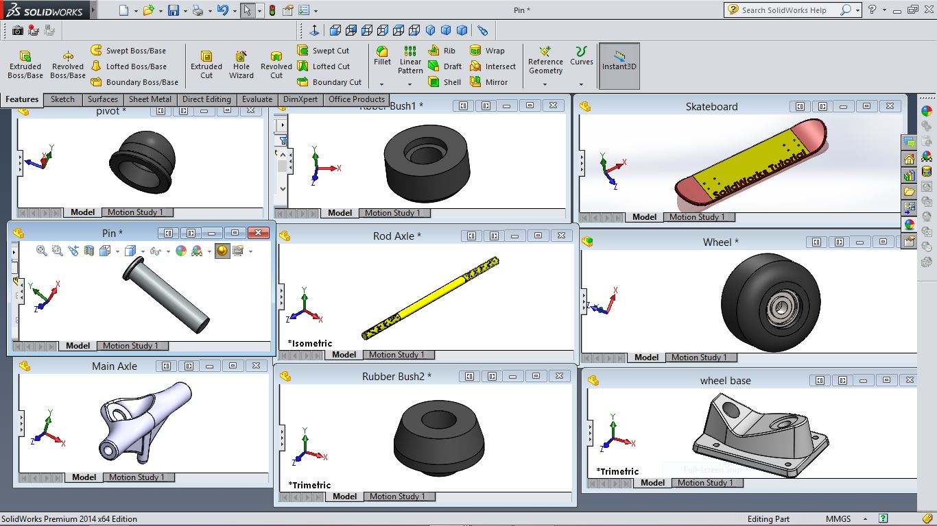Click the Edit Appearance icon in Pin window
Viewport: 937px width, 526px height.
tap(181, 251)
